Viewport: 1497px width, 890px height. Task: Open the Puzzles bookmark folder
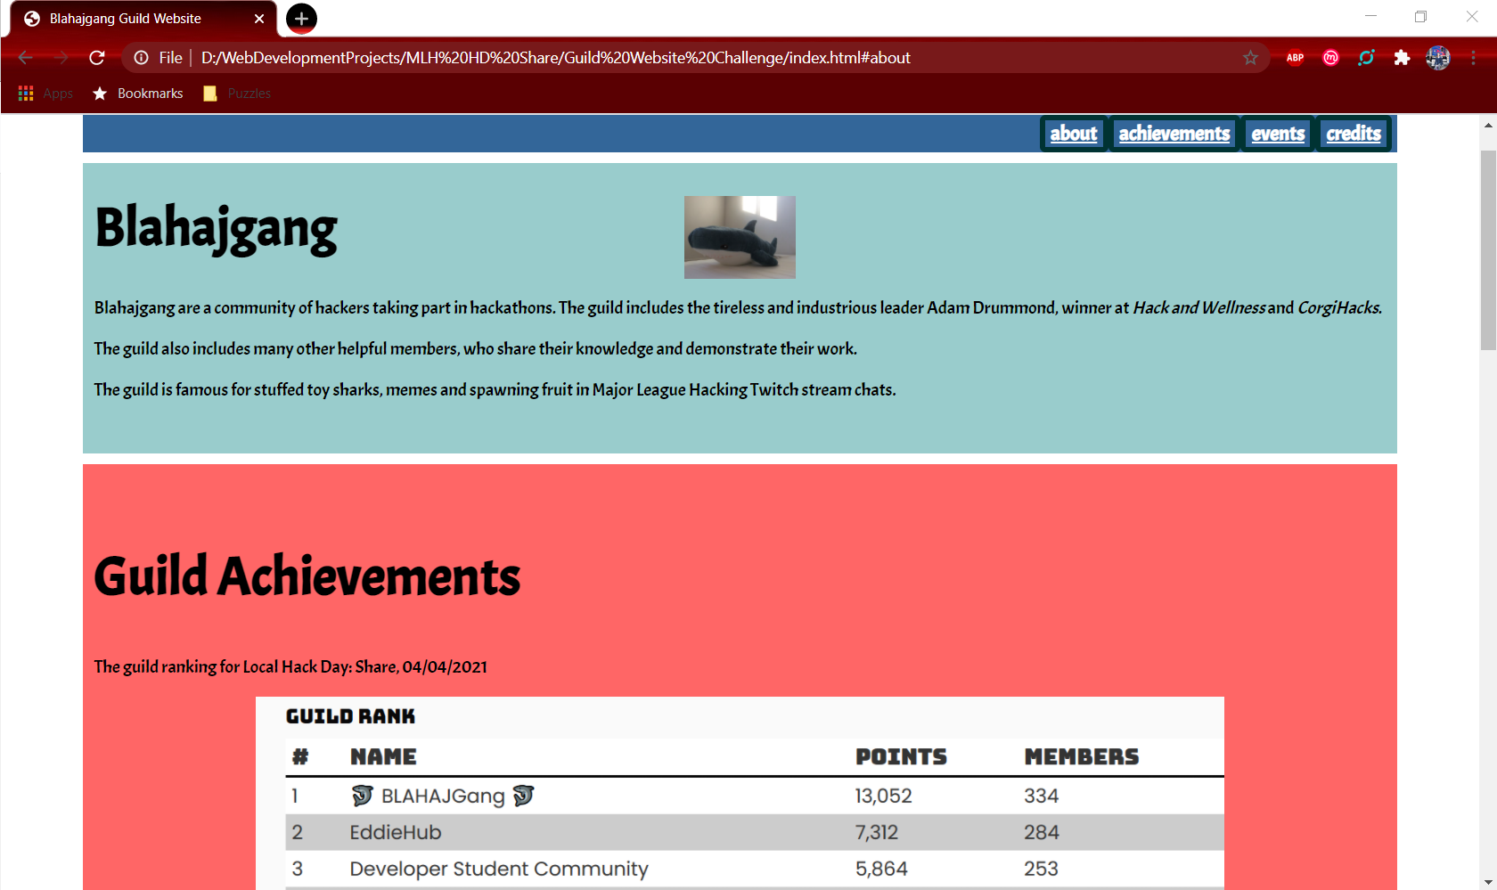tap(237, 94)
